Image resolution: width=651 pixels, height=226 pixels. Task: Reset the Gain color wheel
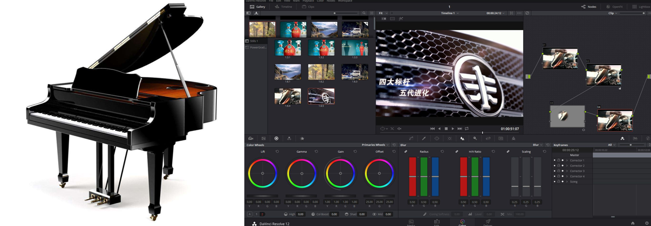tap(355, 152)
